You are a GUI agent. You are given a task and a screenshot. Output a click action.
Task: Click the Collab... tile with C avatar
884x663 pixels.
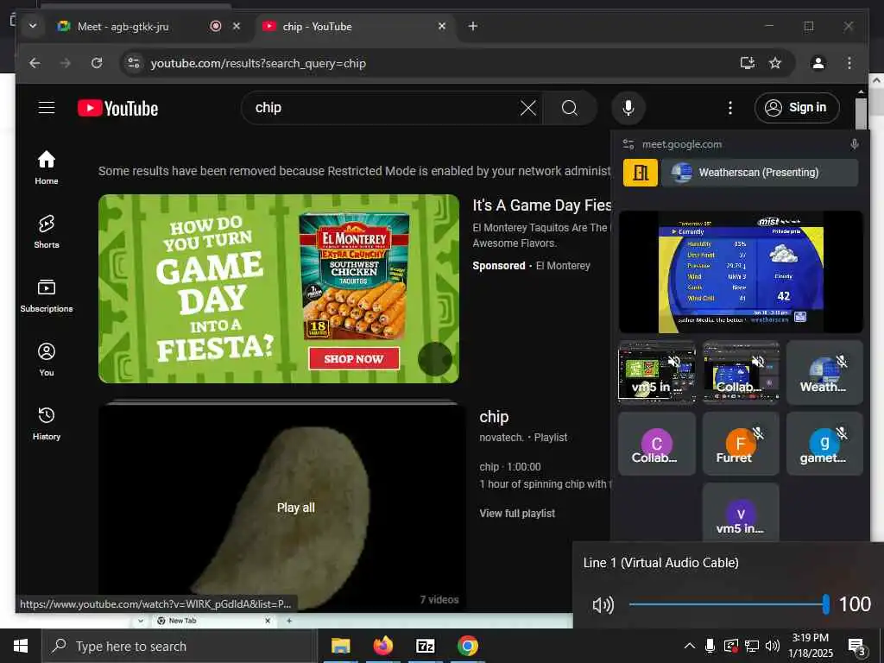coord(657,443)
